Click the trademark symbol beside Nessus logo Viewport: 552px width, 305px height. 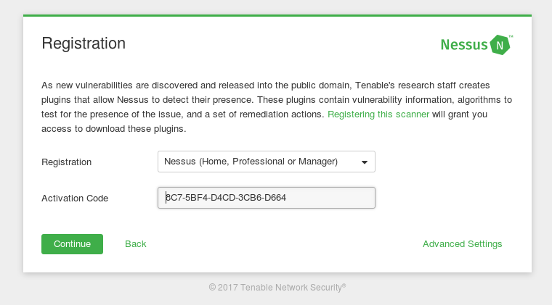(511, 36)
